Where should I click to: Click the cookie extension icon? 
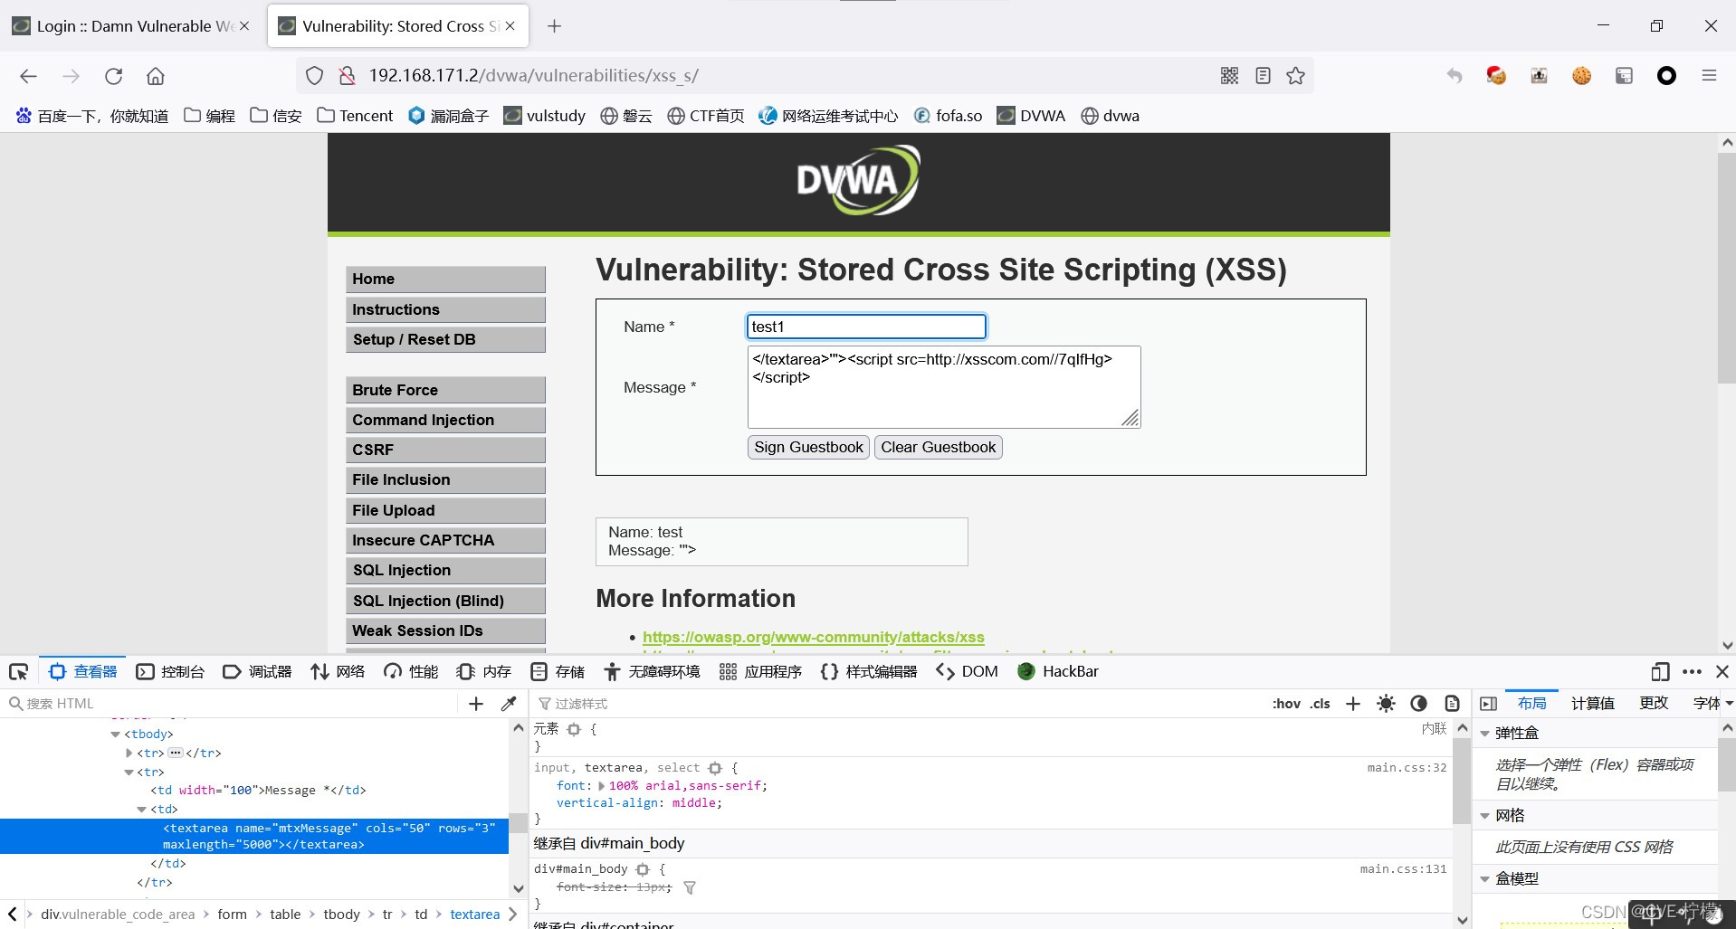tap(1581, 76)
